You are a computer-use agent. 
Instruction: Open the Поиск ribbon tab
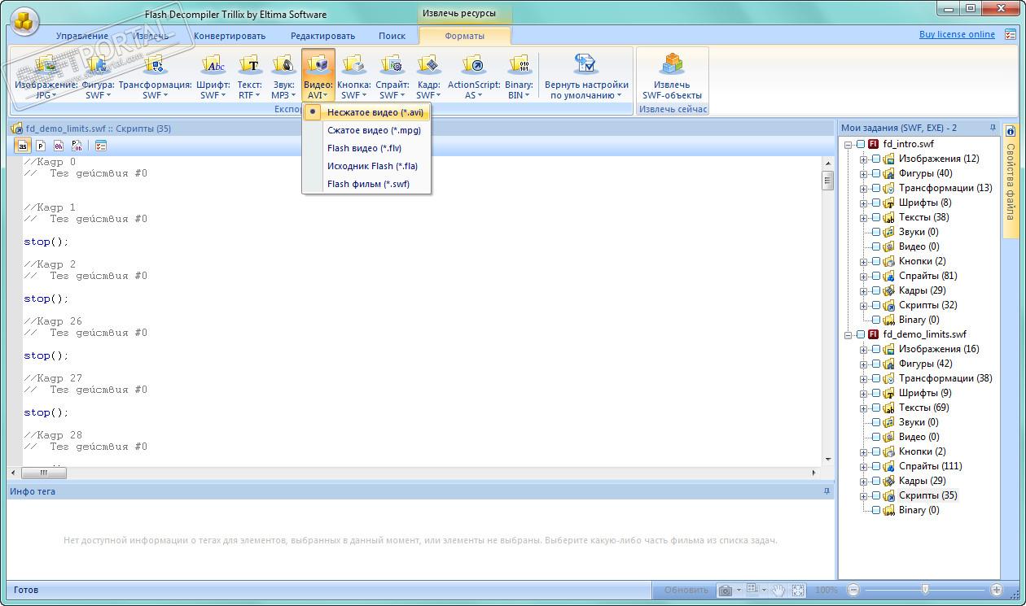click(392, 36)
